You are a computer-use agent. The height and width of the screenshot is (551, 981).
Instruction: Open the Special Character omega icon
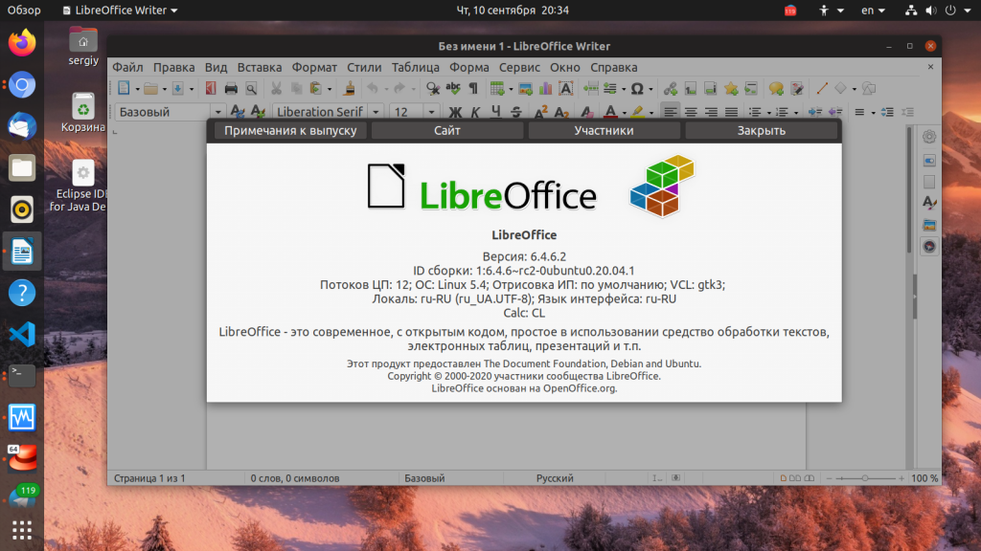[x=636, y=89]
